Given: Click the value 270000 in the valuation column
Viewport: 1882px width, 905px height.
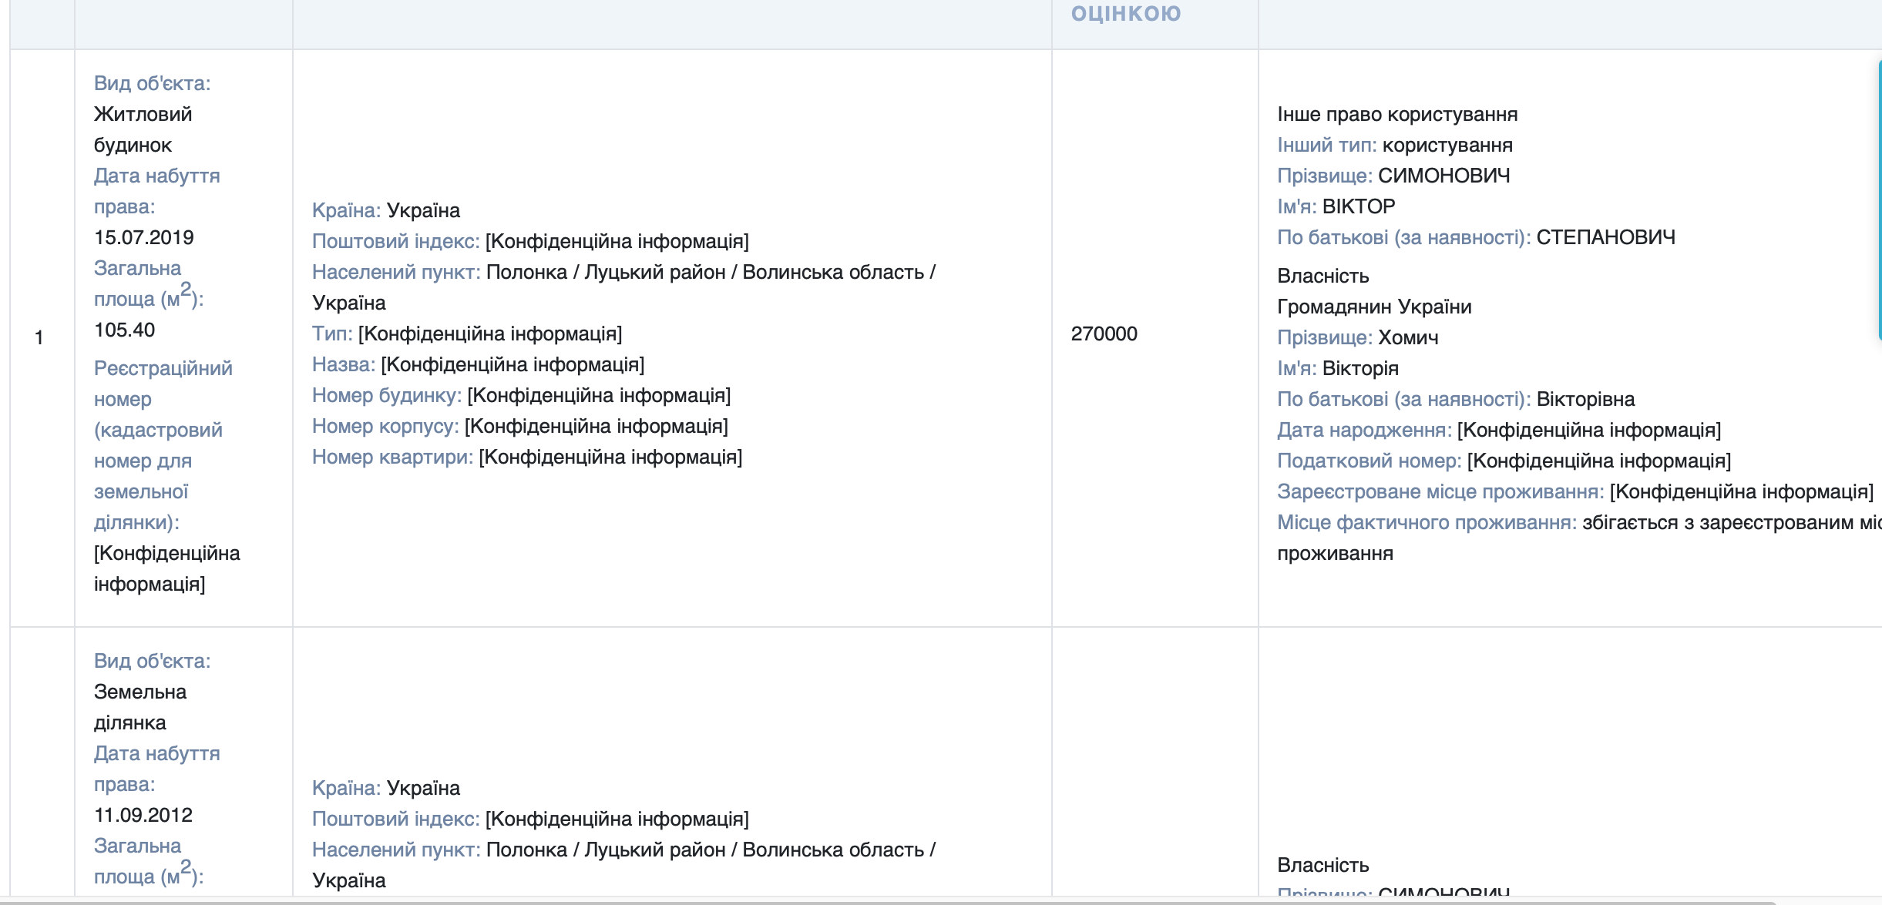Looking at the screenshot, I should (1104, 334).
